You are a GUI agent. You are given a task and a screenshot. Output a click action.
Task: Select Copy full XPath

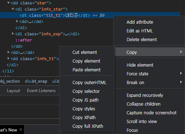pos(88,126)
